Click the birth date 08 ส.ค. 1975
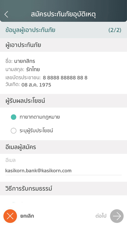 click(x=36, y=85)
